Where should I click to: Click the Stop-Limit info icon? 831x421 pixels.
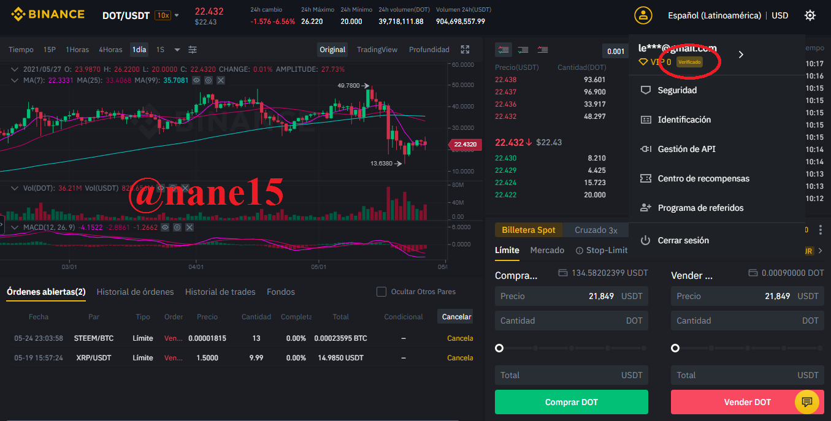(580, 251)
